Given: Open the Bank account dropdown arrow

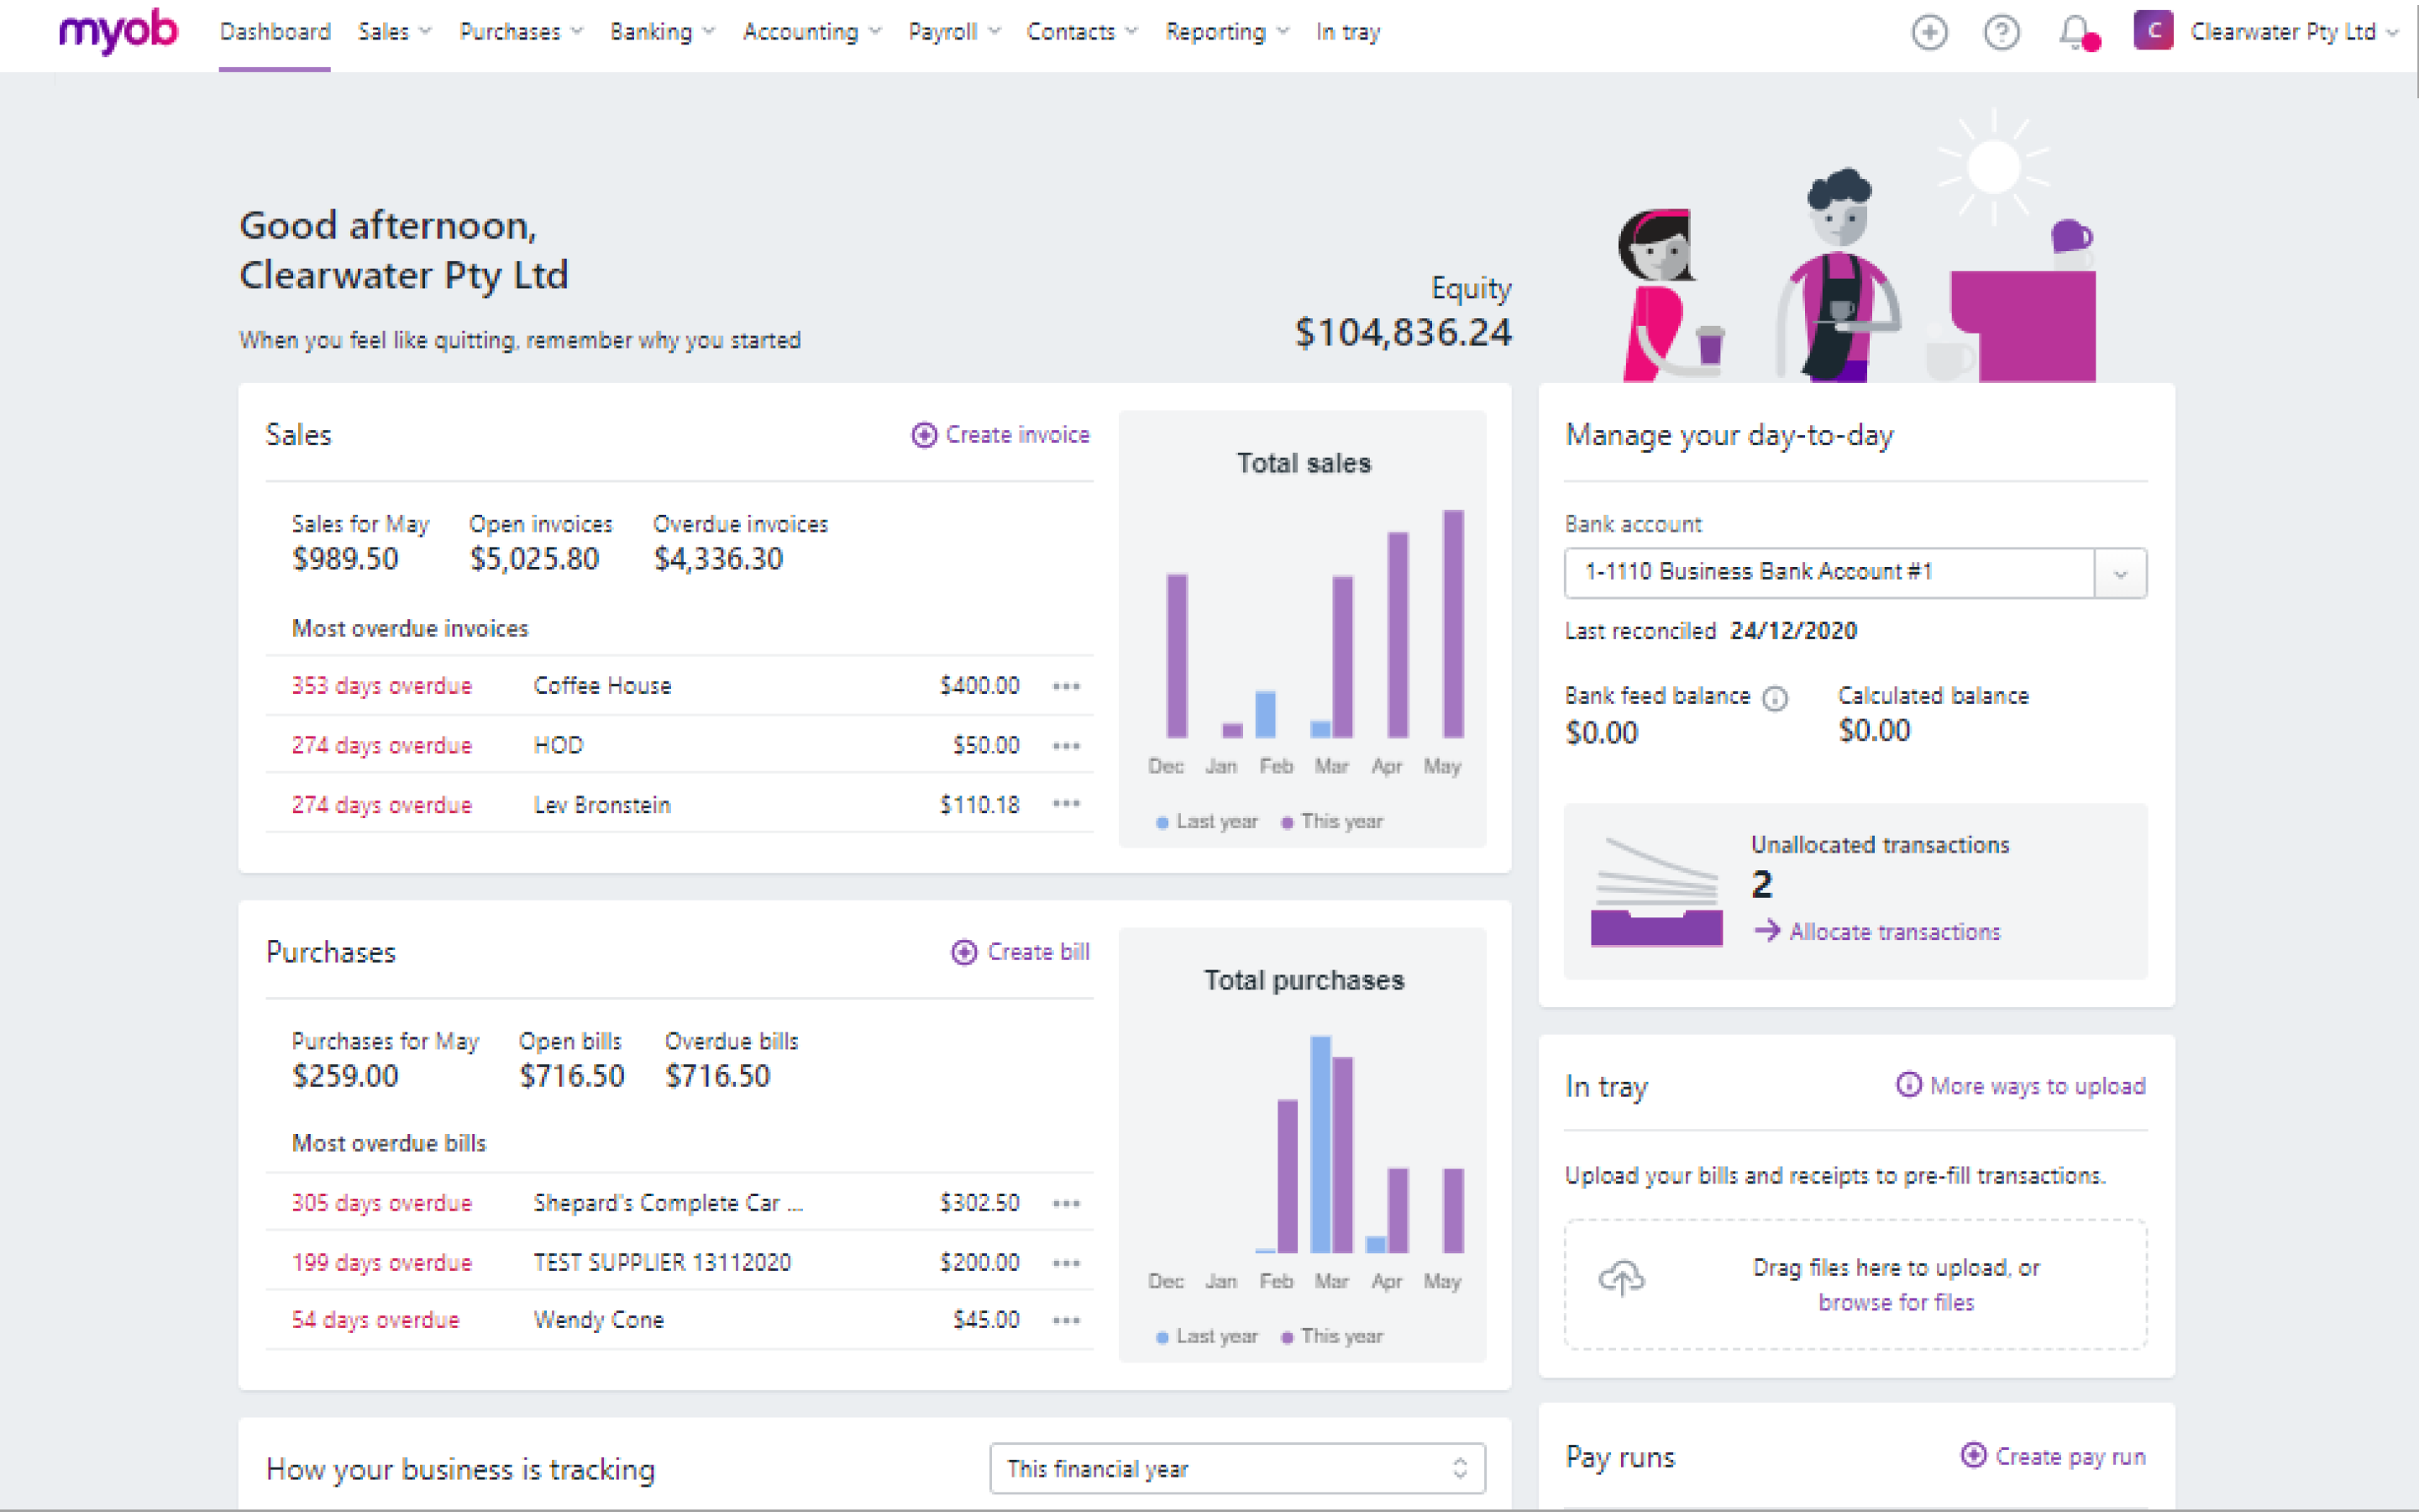Looking at the screenshot, I should pos(2120,573).
